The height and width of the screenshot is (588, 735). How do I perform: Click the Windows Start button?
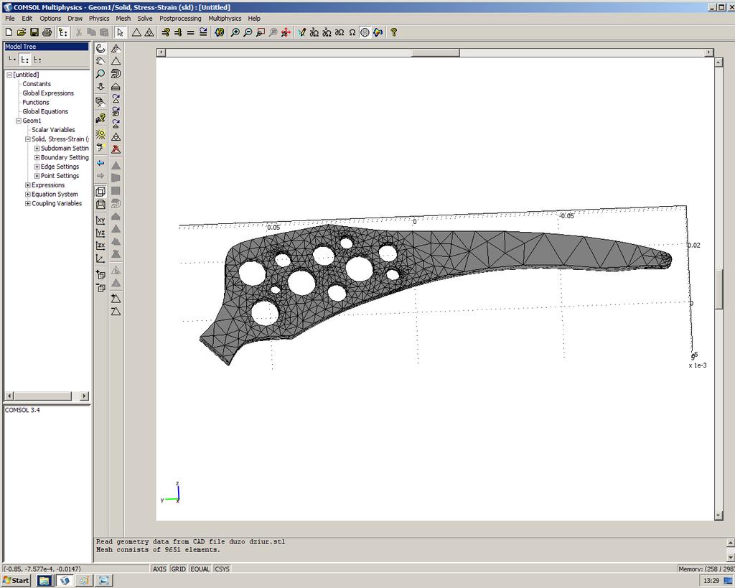[x=17, y=581]
